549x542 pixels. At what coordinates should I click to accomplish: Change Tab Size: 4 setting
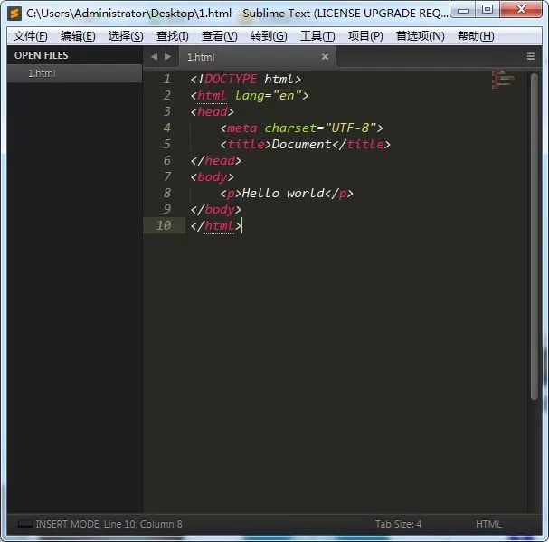(x=398, y=524)
